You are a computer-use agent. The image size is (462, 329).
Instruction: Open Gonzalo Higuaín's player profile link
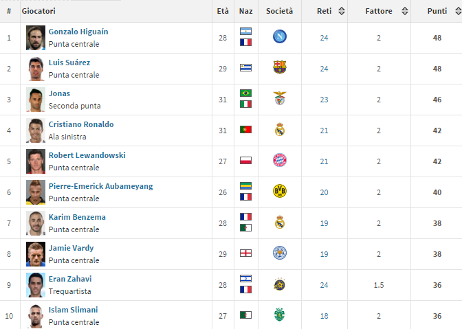[x=78, y=32]
